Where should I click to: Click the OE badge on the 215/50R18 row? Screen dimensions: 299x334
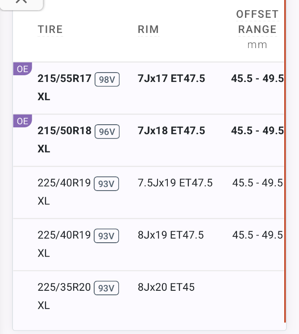[23, 121]
